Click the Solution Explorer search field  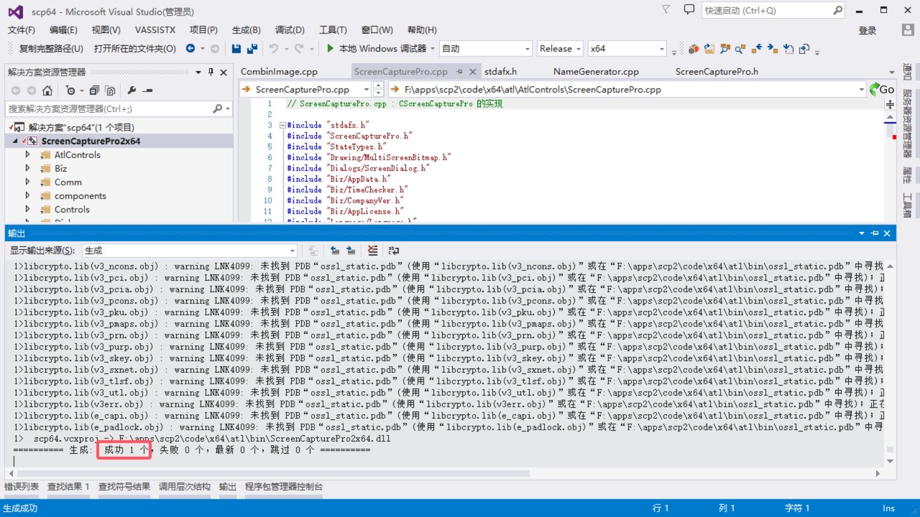click(109, 109)
